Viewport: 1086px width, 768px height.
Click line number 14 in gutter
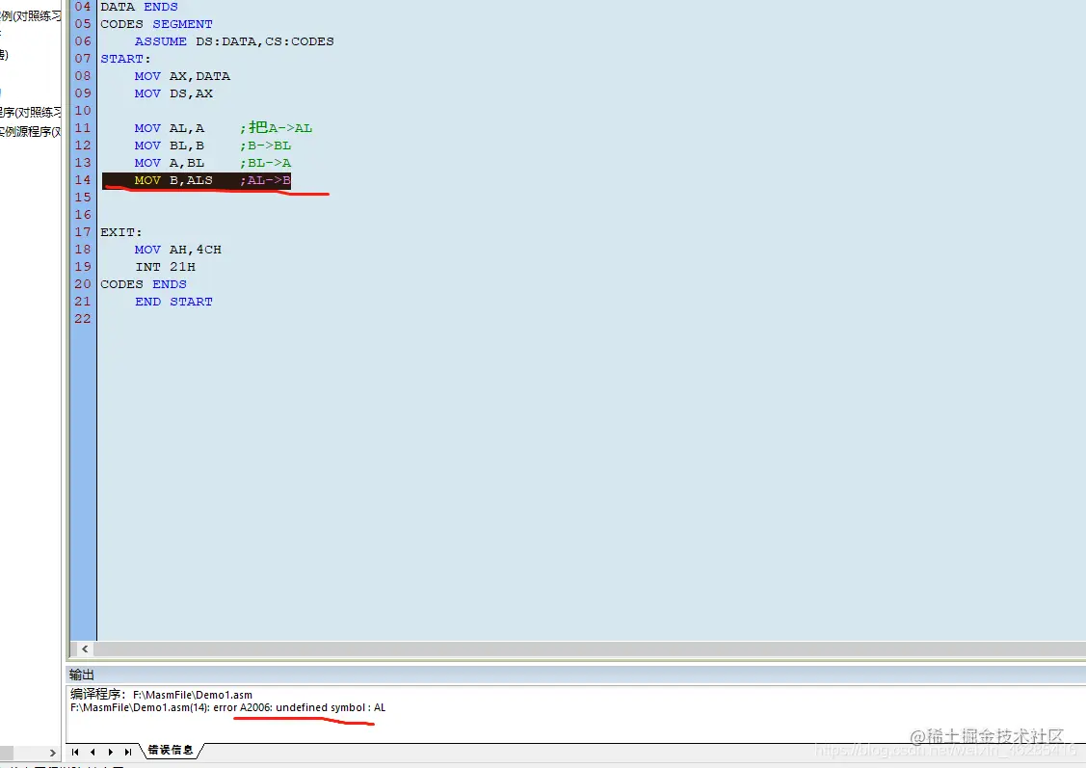coord(83,180)
